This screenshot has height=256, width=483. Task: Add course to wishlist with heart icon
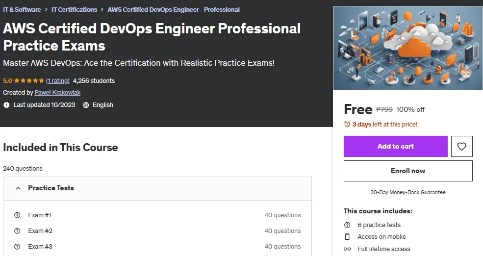pyautogui.click(x=461, y=146)
